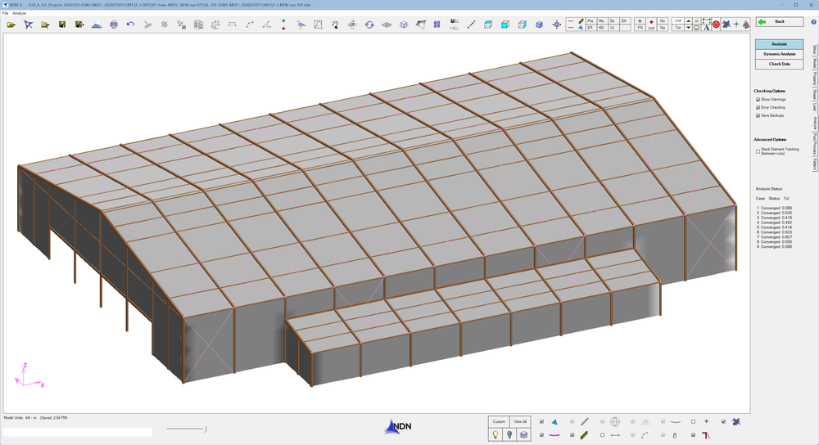Click the blue SS icon in toolbar
The width and height of the screenshot is (819, 445).
click(437, 25)
